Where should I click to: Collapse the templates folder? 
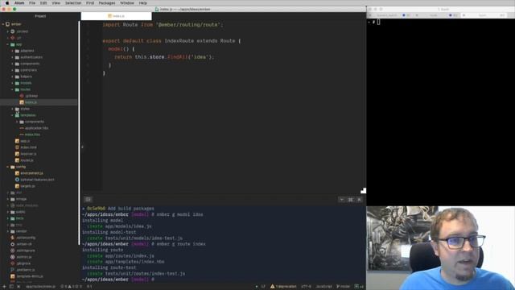point(13,115)
